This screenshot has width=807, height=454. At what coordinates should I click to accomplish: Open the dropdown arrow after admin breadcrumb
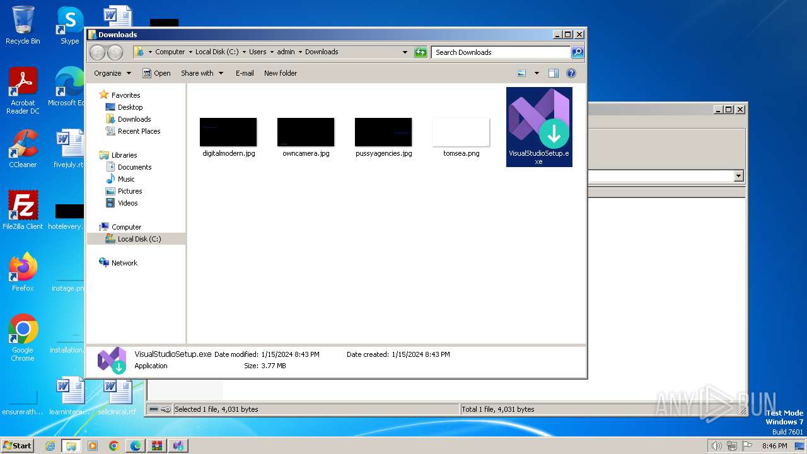click(x=300, y=52)
